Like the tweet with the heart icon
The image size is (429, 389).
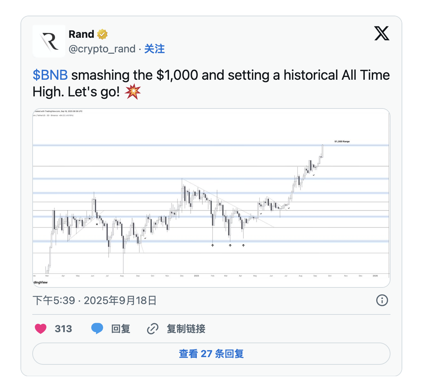tap(41, 329)
